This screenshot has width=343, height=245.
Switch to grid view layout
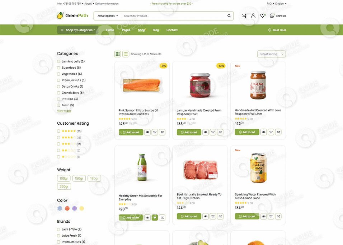pos(118,54)
